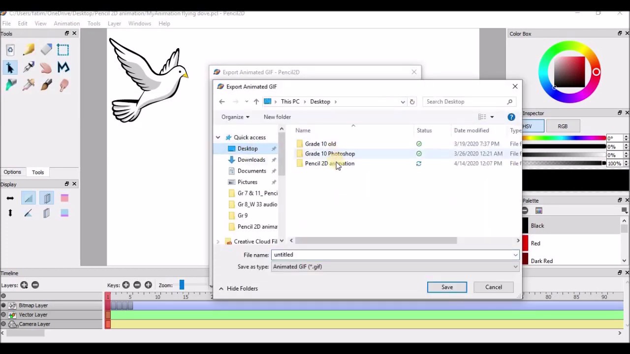Remove keyframe with Keys minus button
The height and width of the screenshot is (354, 630).
[x=137, y=285]
